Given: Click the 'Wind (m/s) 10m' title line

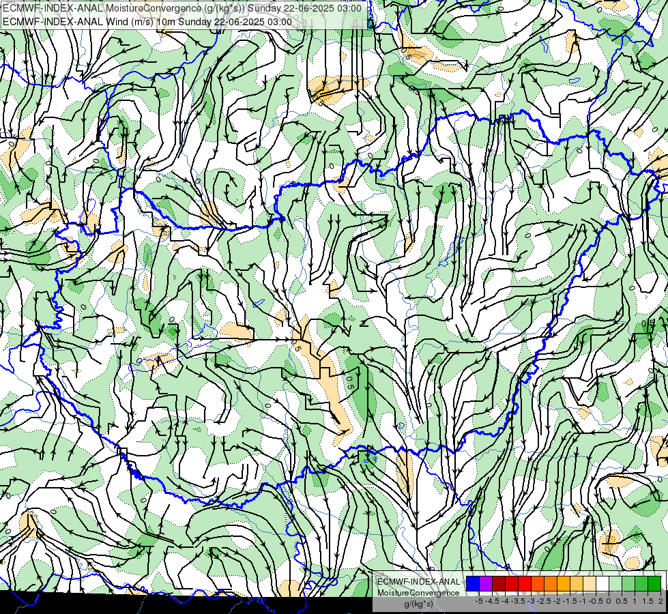Looking at the screenshot, I should click(147, 21).
